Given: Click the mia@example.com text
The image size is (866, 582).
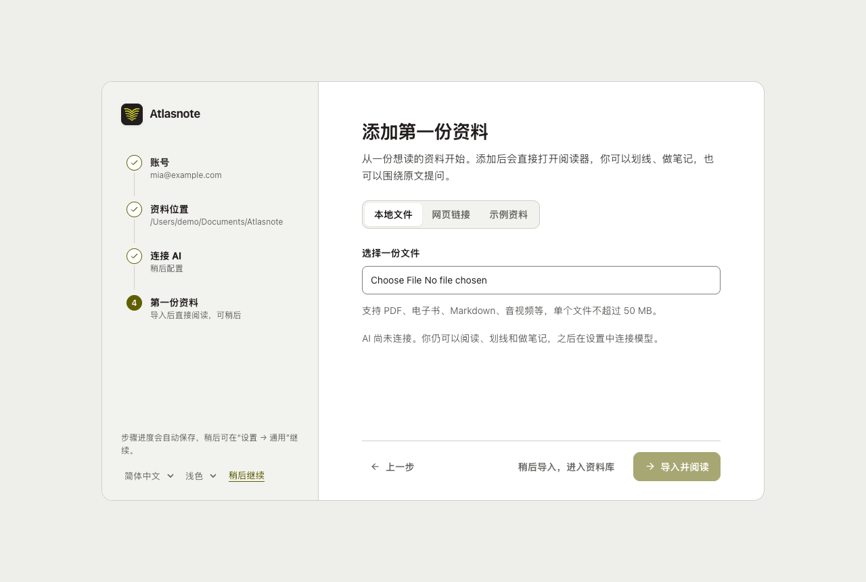Looking at the screenshot, I should click(186, 175).
